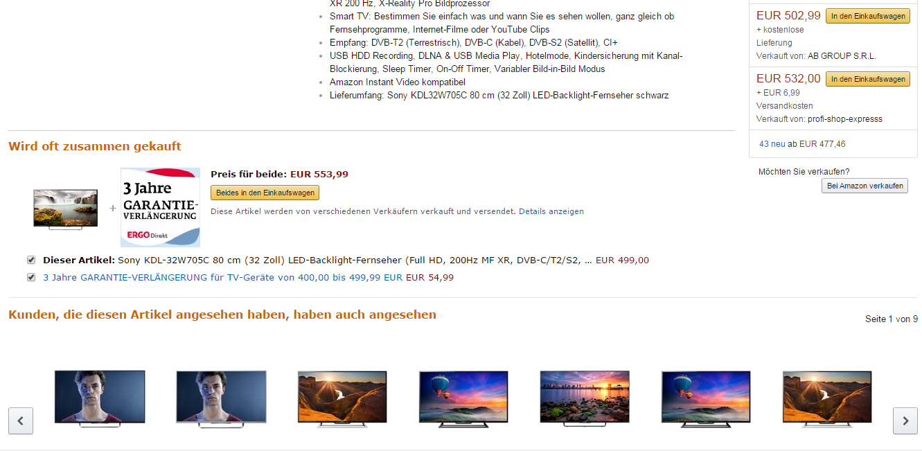Select the ERGO Direkt warranty product image
The height and width of the screenshot is (451, 922).
[x=160, y=206]
